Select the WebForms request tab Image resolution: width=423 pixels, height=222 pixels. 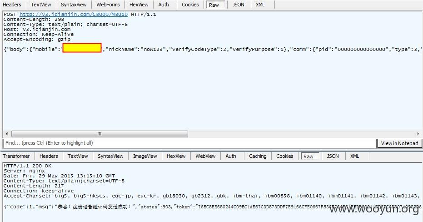[108, 5]
